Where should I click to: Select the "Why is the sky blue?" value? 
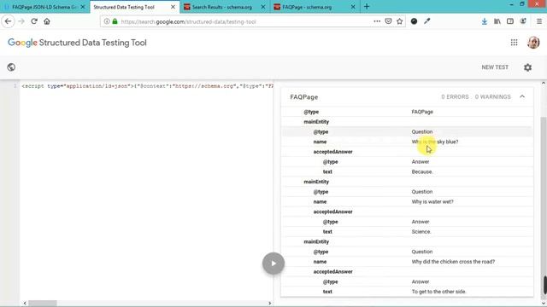435,142
